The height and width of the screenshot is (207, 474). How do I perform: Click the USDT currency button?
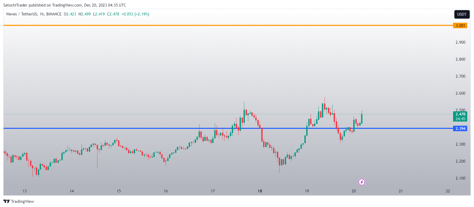point(462,14)
